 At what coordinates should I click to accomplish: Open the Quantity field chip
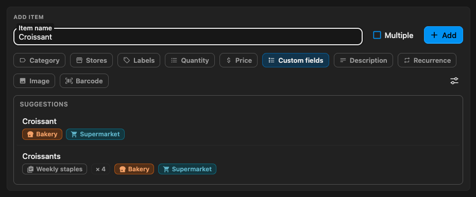tap(190, 60)
